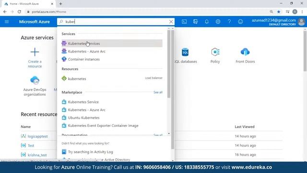Click the main page vertical scrollbar
Viewport: 307px width, 173px height.
tap(305, 51)
